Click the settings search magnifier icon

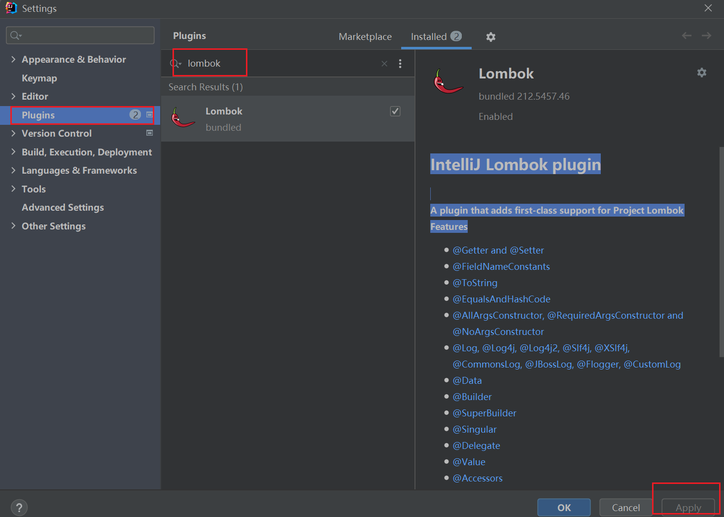pos(16,36)
